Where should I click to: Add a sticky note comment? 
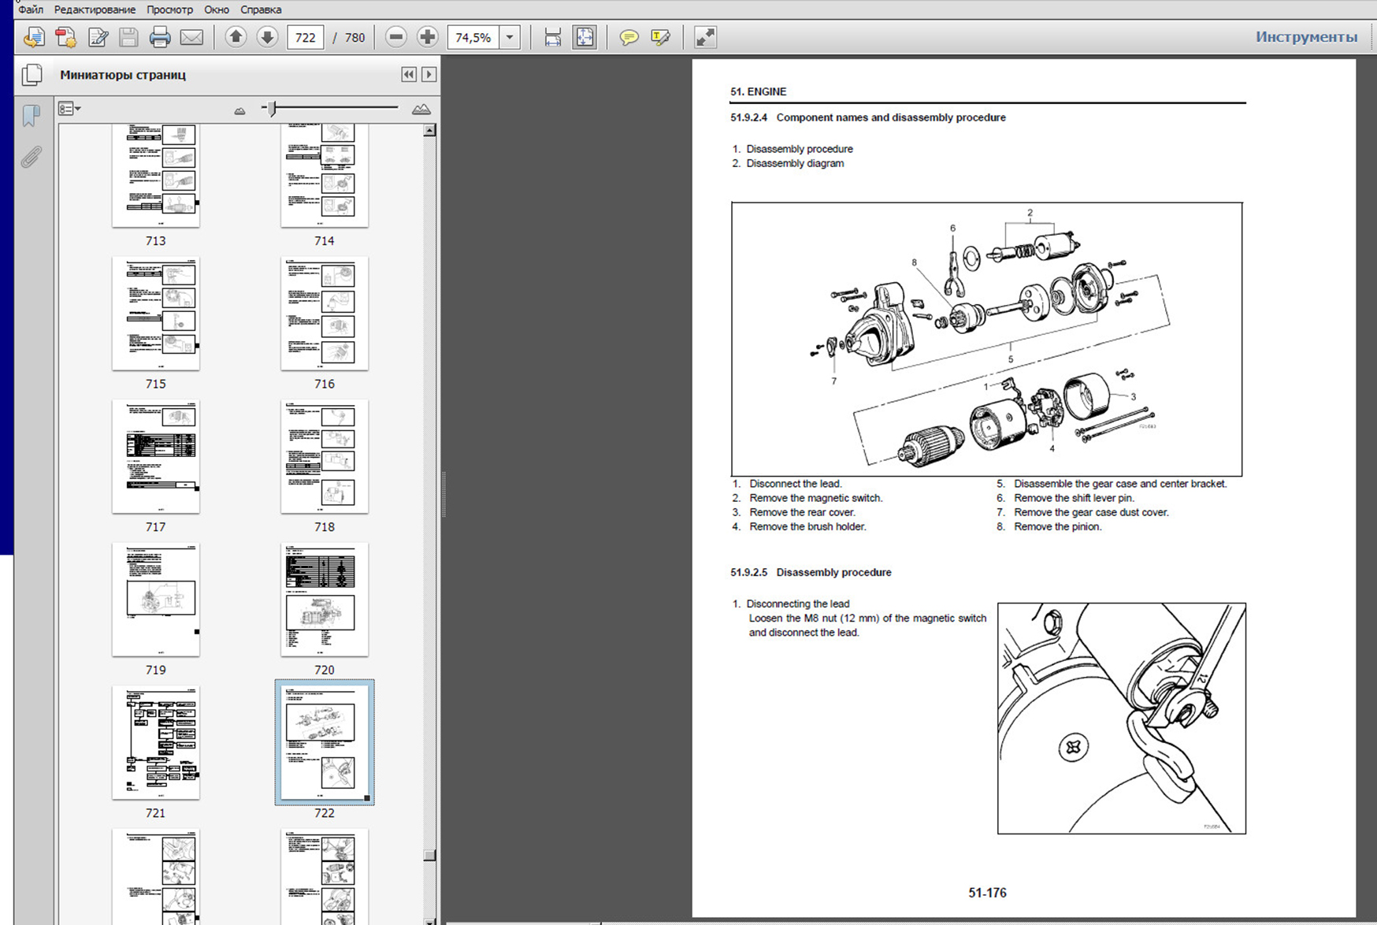[629, 37]
